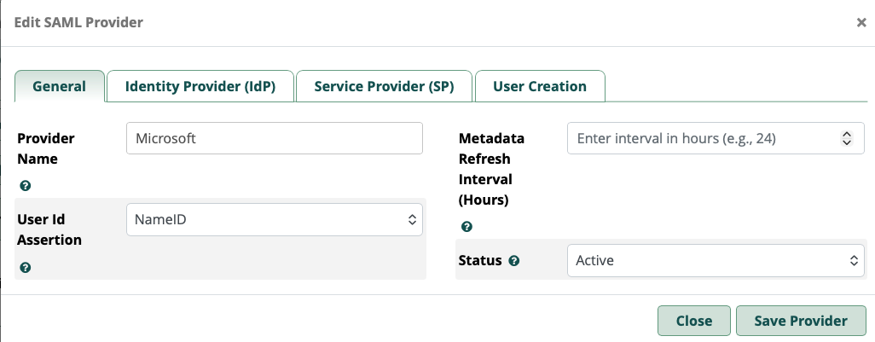The width and height of the screenshot is (875, 342).
Task: Click the Provider Name label
Action: pos(46,148)
